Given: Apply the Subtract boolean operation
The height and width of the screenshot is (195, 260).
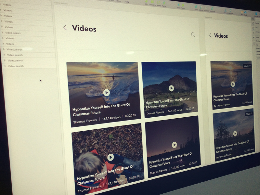Looking at the screenshot, I should pyautogui.click(x=201, y=7).
